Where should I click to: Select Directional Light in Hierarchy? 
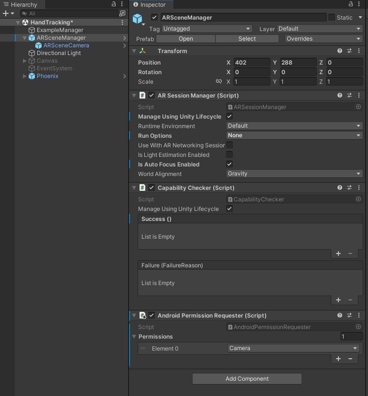(x=59, y=53)
